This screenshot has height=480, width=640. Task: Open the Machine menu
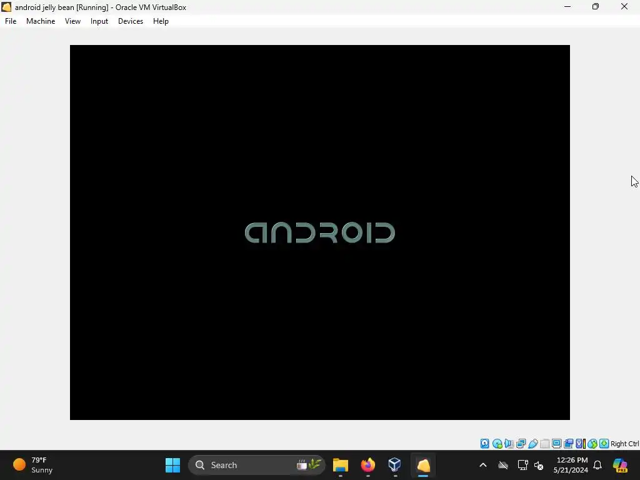[x=41, y=21]
